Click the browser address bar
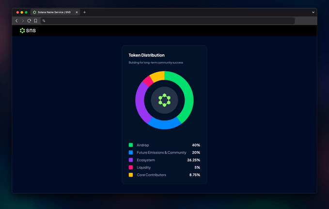Image resolution: width=329 pixels, height=209 pixels. (170, 21)
